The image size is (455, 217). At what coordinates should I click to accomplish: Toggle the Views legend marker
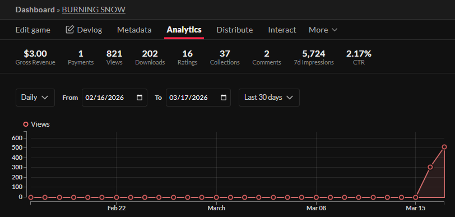[26, 124]
